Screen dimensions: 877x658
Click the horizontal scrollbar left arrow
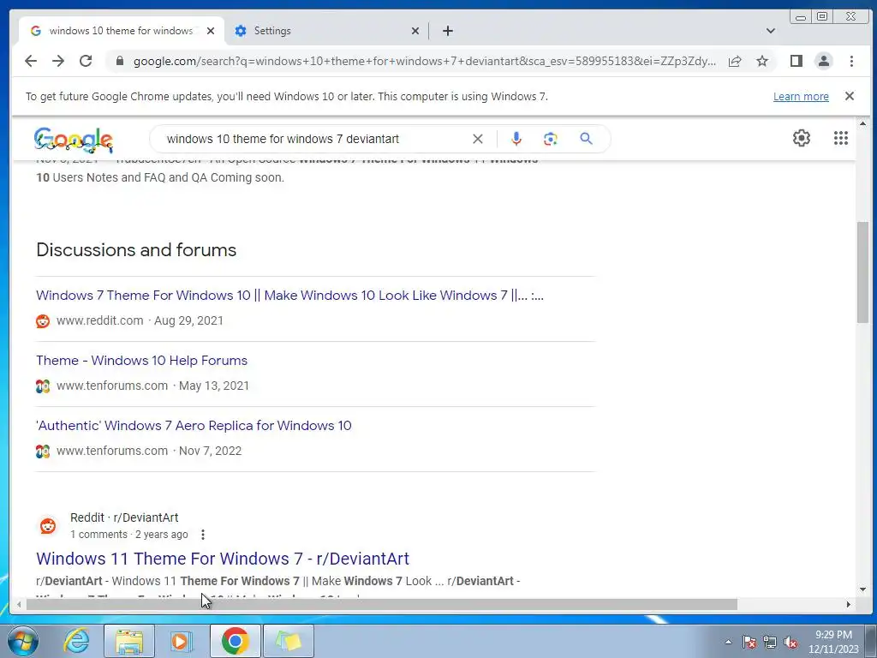pyautogui.click(x=19, y=604)
